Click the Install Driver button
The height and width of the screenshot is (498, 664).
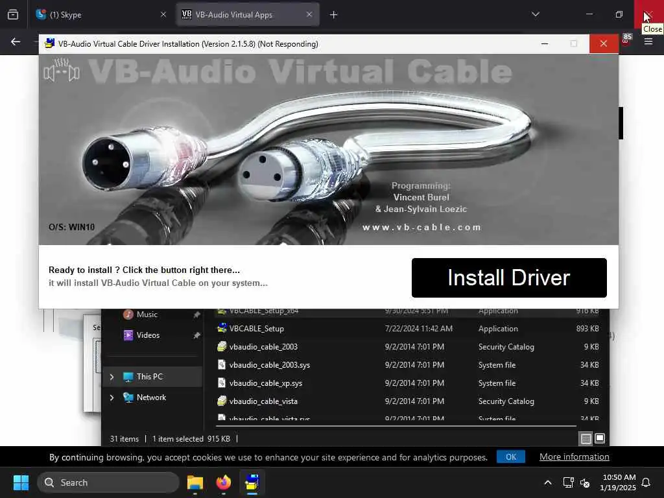508,278
